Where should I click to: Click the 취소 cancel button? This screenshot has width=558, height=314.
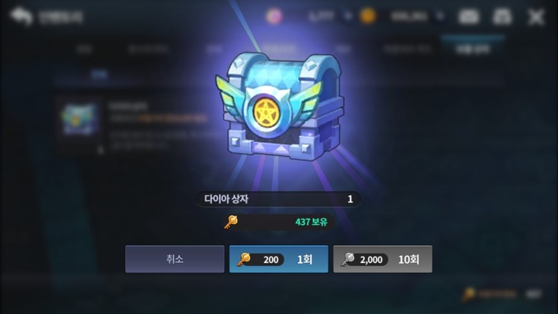click(x=174, y=259)
